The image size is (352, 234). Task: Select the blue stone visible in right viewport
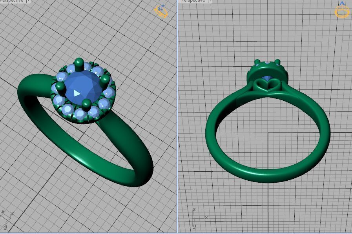click(268, 79)
